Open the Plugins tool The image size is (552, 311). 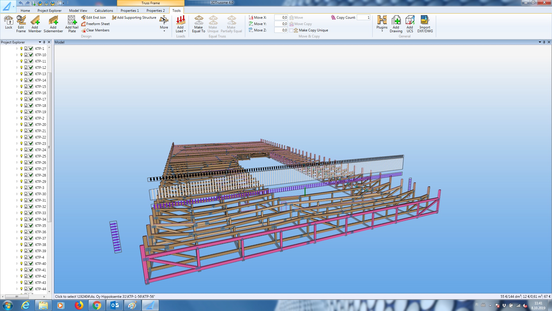click(382, 20)
